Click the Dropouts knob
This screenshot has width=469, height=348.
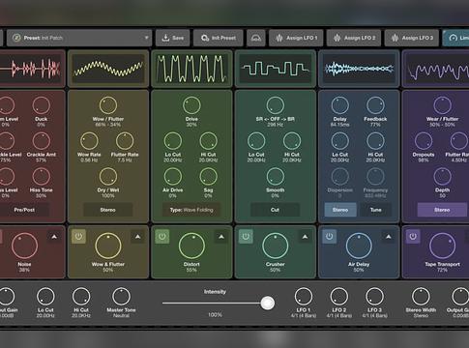[424, 141]
